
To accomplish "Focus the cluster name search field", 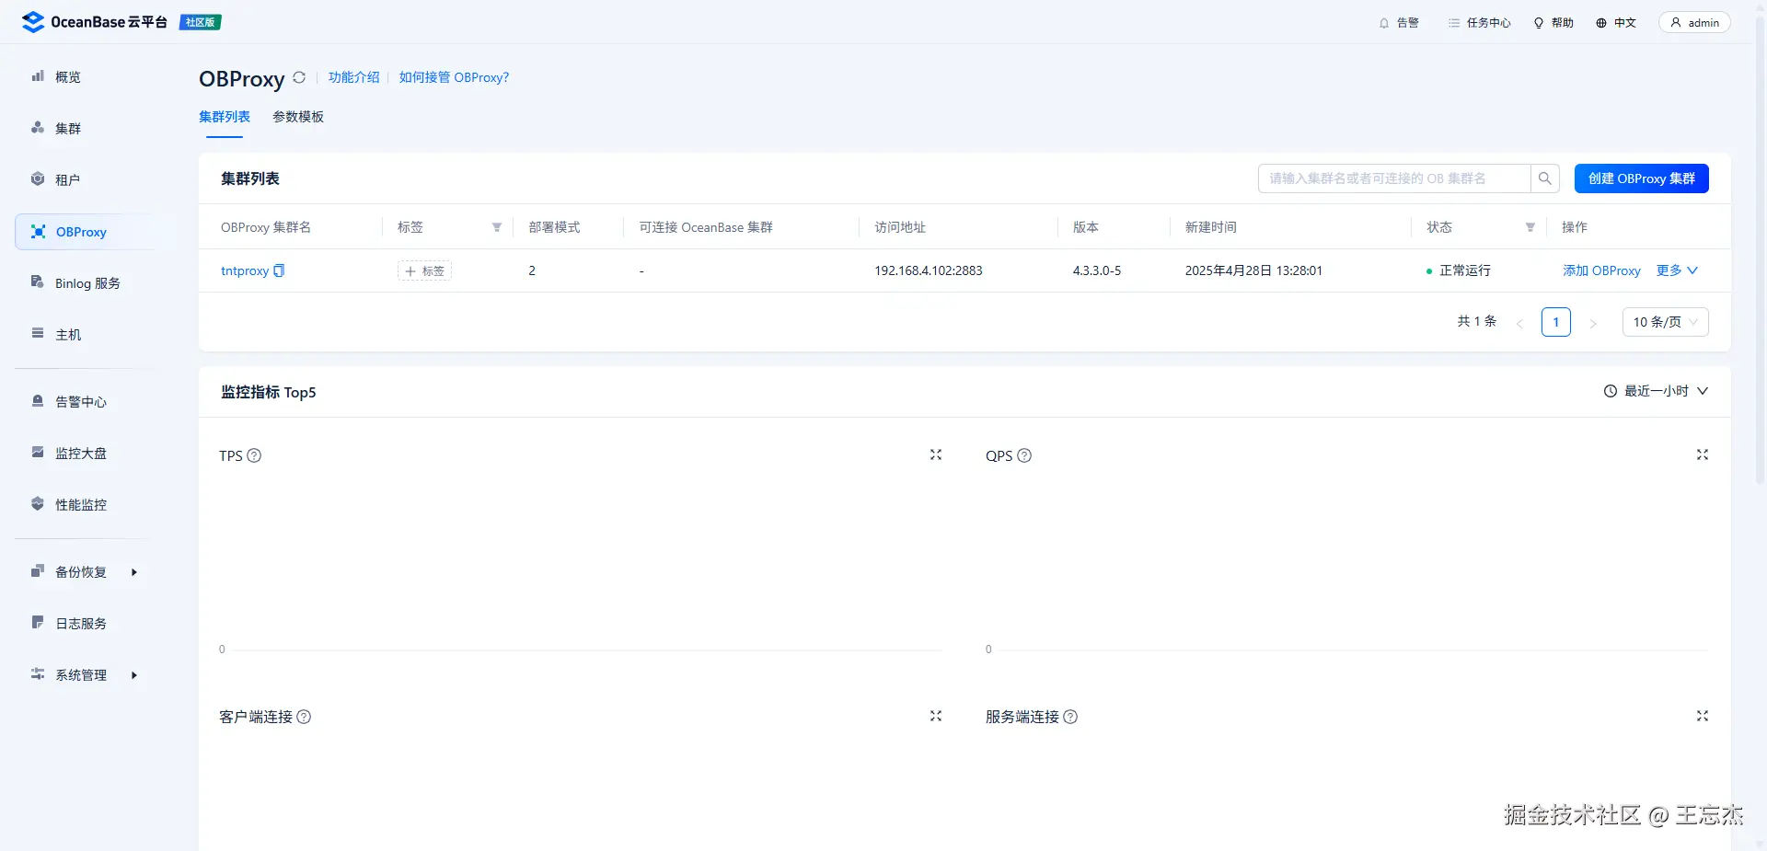I will tap(1394, 178).
